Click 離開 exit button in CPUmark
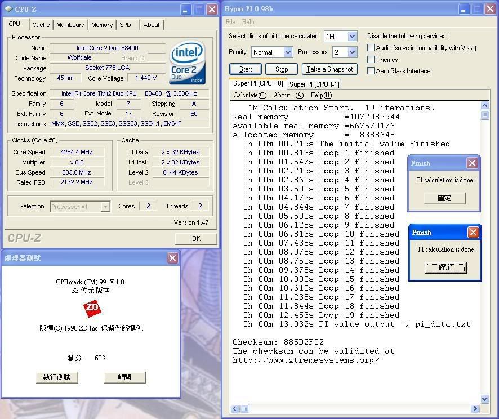The width and height of the screenshot is (499, 419). tap(124, 377)
